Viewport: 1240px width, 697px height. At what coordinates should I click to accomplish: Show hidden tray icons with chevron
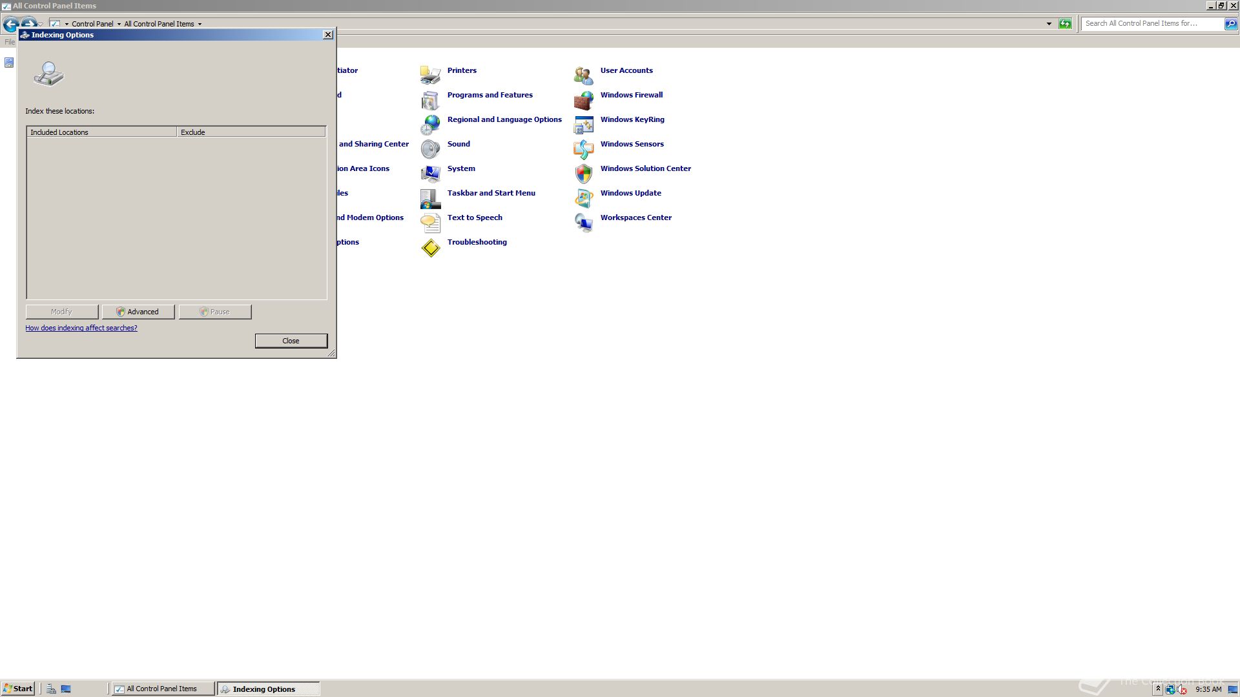[1158, 689]
